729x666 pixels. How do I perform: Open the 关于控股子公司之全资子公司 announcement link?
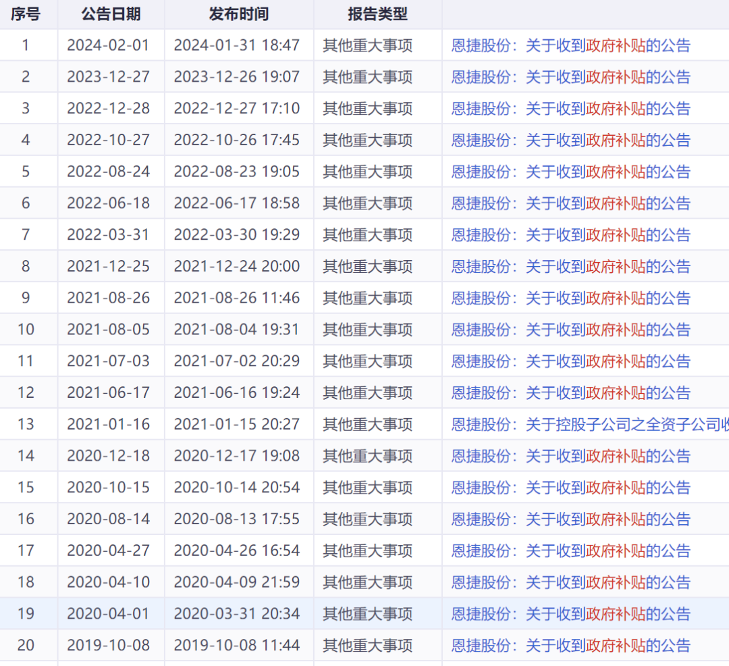[x=590, y=425]
